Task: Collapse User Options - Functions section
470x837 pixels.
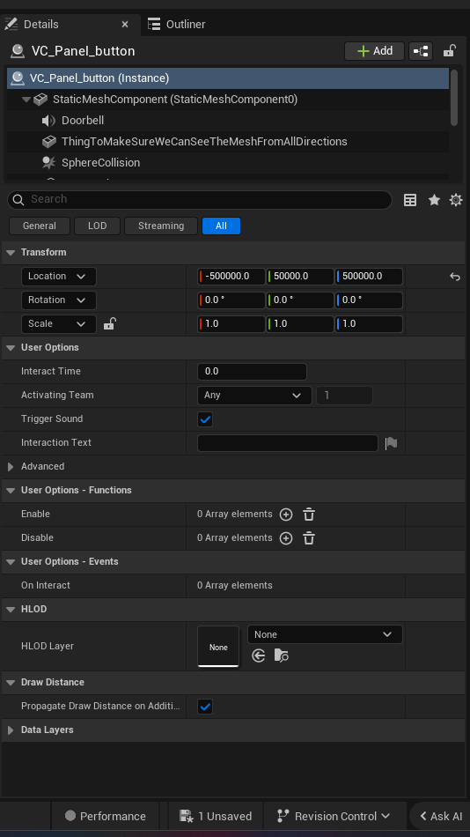Action: tap(11, 491)
